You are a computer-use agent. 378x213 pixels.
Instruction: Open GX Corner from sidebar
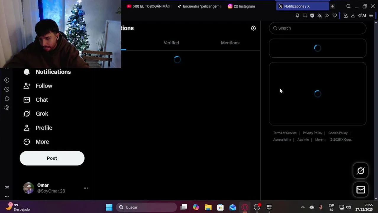pyautogui.click(x=7, y=187)
